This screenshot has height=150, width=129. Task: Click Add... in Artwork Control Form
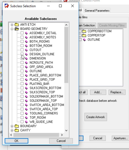(98, 92)
